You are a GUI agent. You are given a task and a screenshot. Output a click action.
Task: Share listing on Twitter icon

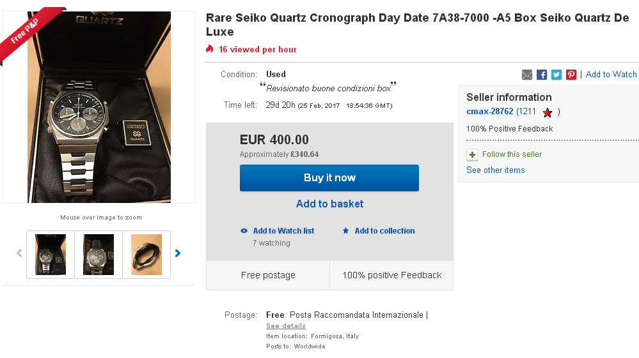coord(556,75)
